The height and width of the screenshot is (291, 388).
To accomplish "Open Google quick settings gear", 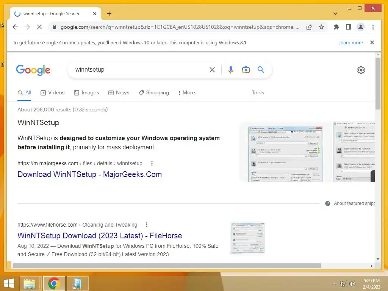I will tap(361, 70).
